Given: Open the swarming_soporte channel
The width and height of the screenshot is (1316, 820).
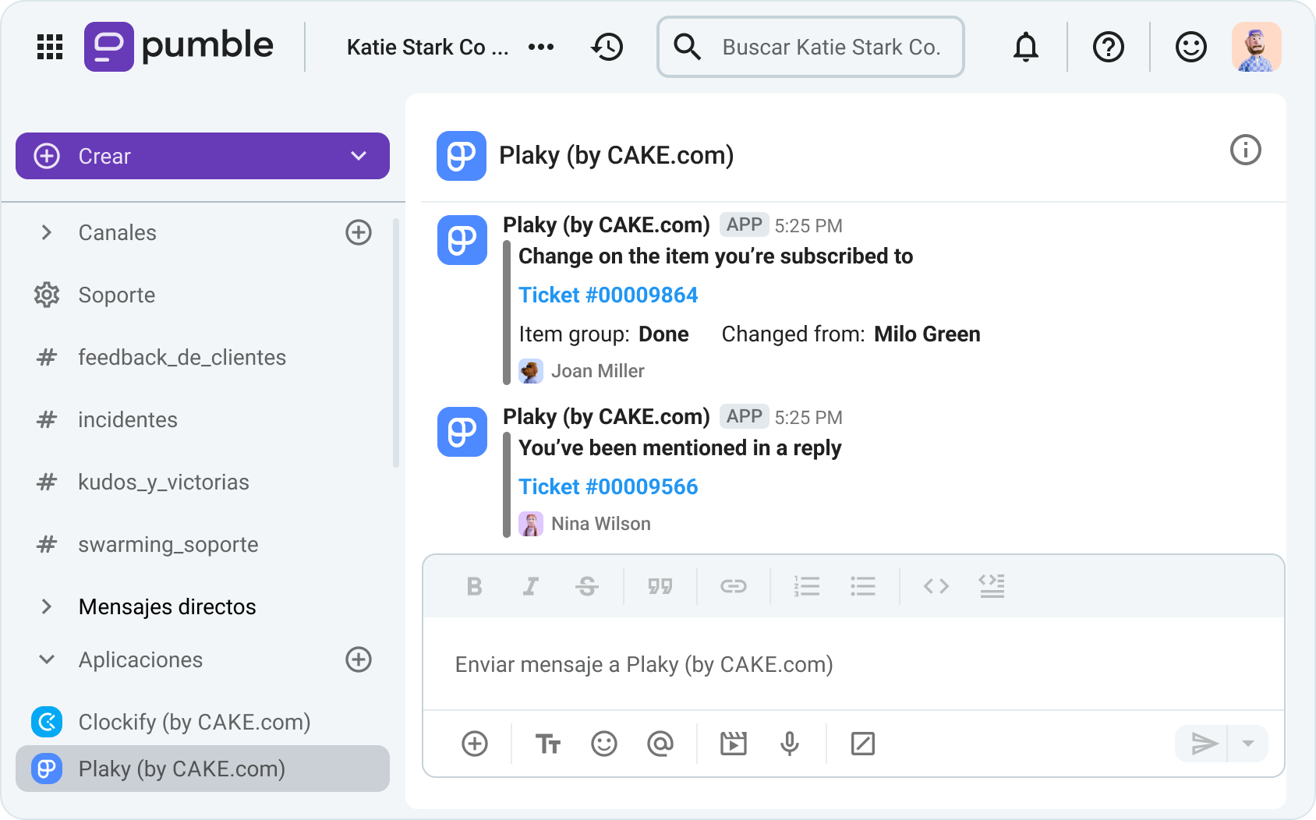Looking at the screenshot, I should coord(168,544).
